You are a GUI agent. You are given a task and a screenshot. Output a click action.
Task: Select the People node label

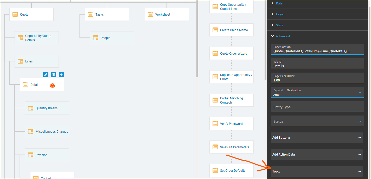click(x=105, y=38)
